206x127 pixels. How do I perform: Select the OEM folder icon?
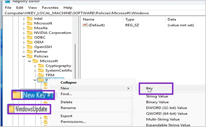[x=30, y=42]
